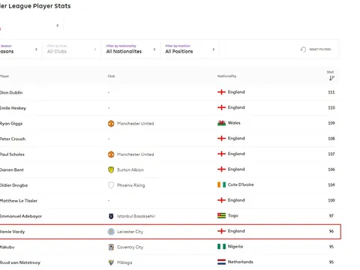Click the Manchester United crest beside Paul Scholes
This screenshot has height=270, width=360.
(x=111, y=154)
